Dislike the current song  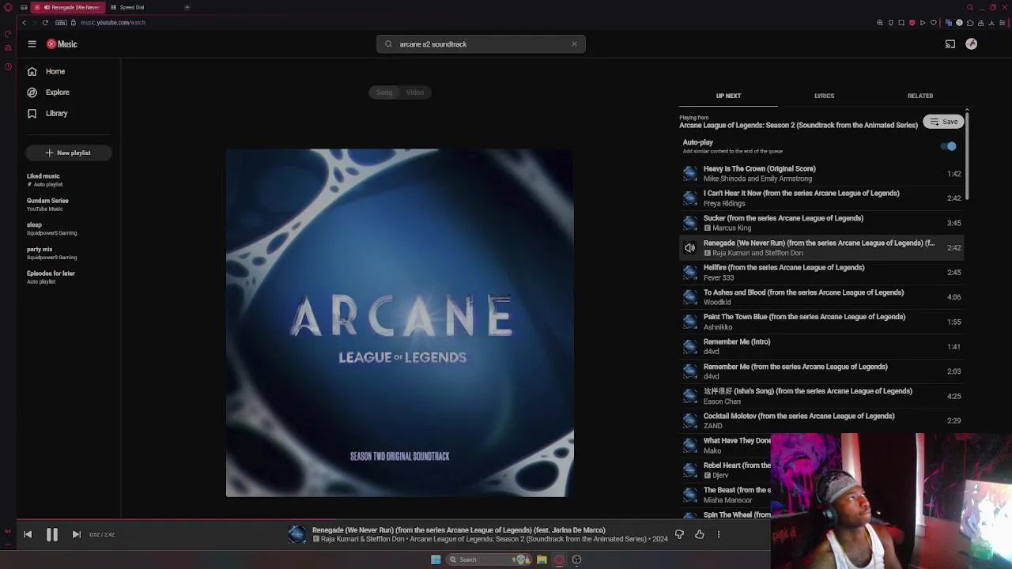[679, 535]
